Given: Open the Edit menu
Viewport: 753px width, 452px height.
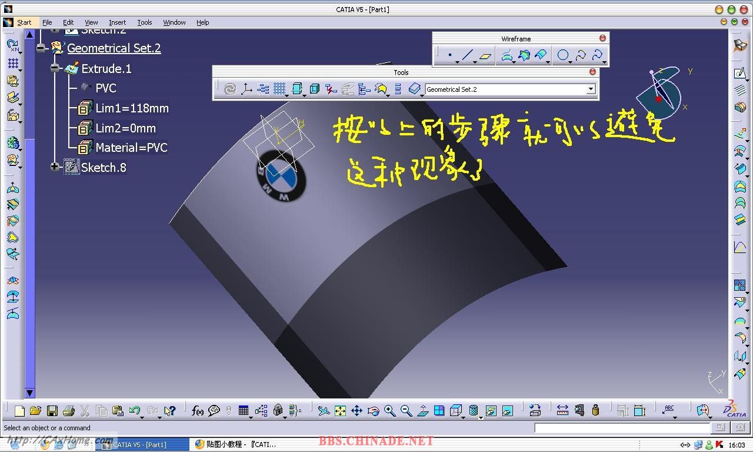Looking at the screenshot, I should (x=68, y=22).
